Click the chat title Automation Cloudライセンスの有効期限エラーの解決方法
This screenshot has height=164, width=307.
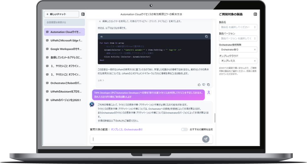pyautogui.click(x=151, y=14)
